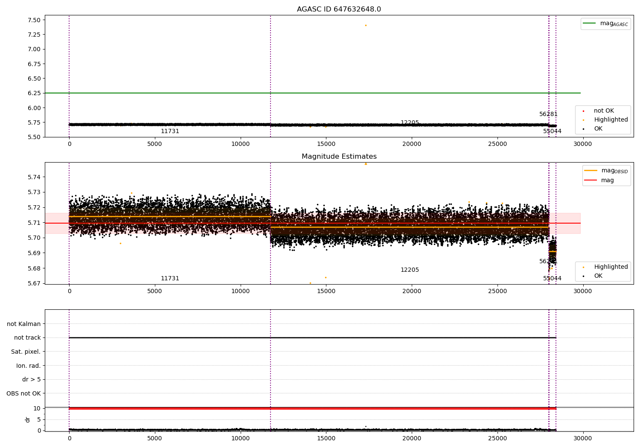Click the "dr > 5" axis label
The height and width of the screenshot is (448, 640).
point(32,380)
